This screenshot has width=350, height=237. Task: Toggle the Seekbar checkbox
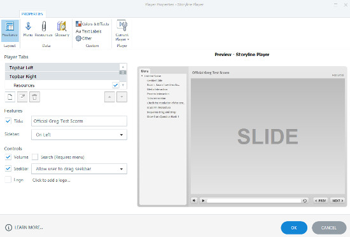tap(8, 168)
